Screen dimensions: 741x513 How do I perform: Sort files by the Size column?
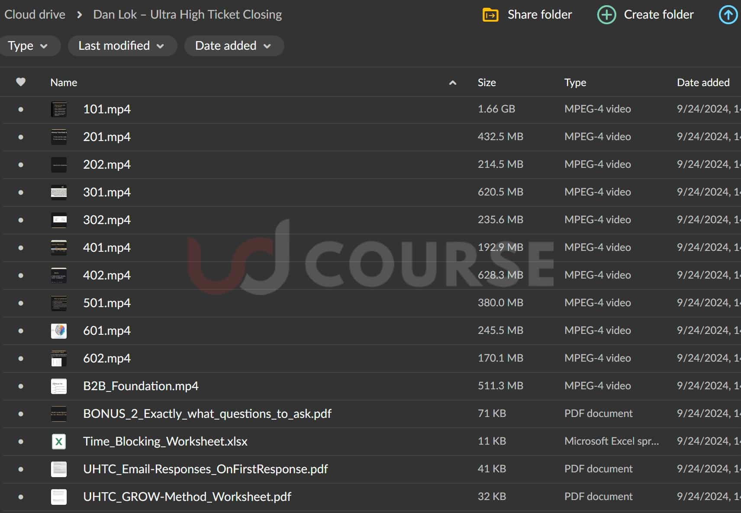(x=486, y=83)
